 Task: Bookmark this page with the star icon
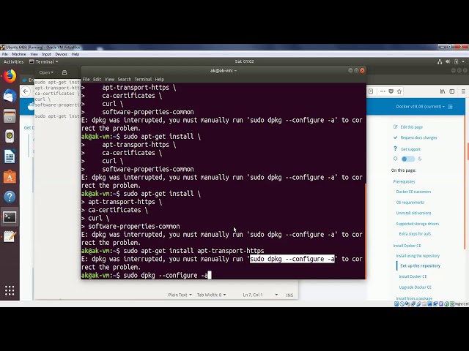399,91
